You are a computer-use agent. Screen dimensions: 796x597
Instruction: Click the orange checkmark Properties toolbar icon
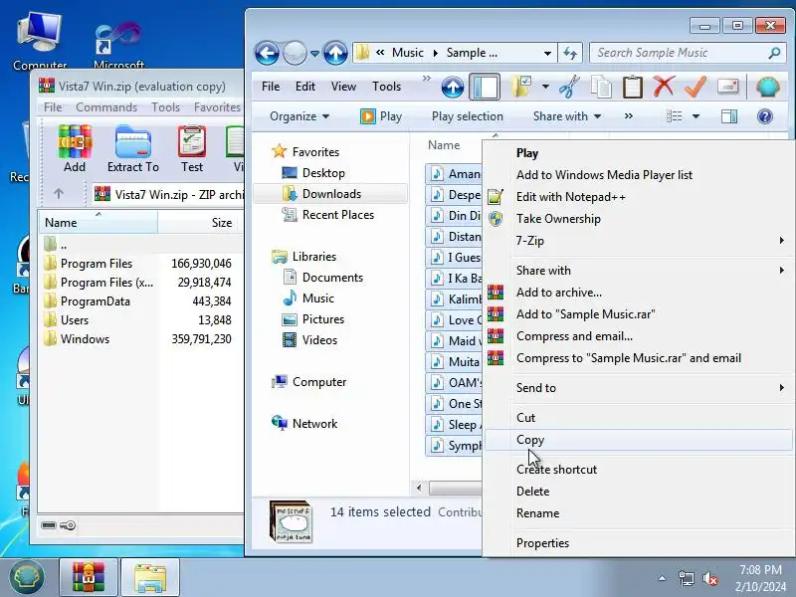(696, 87)
